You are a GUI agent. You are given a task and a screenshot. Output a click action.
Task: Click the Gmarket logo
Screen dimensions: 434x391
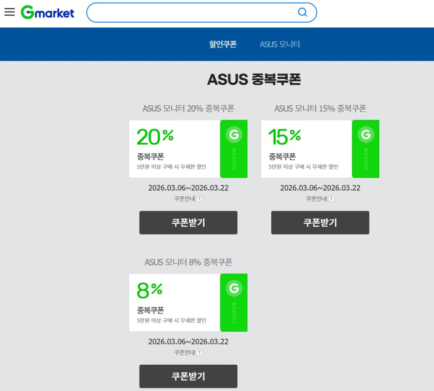[47, 12]
